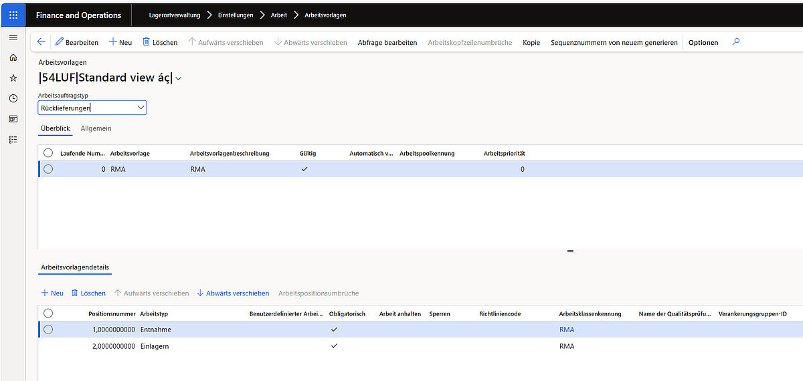Select the Arbeitsvorlagendetails tab
803x381 pixels.
pyautogui.click(x=75, y=267)
